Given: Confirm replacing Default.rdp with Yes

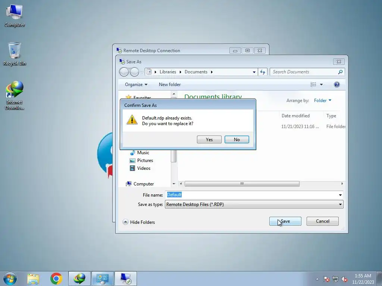Looking at the screenshot, I should (209, 140).
